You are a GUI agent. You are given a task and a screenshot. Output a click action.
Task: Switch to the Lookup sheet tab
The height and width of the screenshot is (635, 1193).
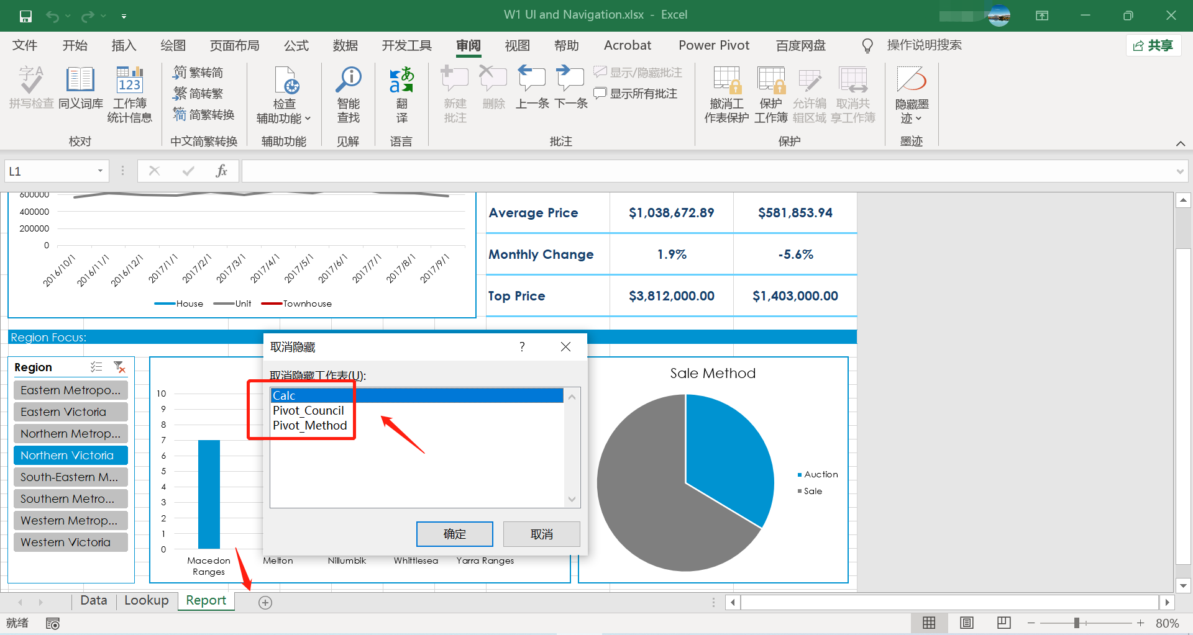click(x=146, y=600)
